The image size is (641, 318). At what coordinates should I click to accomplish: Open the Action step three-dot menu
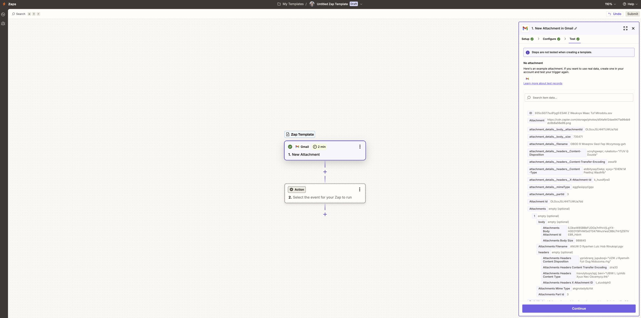360,189
